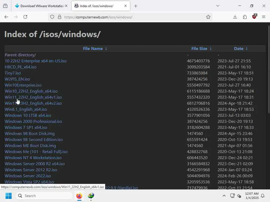
Task: Download Windows NT 4 Workstation.iso
Action: pyautogui.click(x=33, y=158)
